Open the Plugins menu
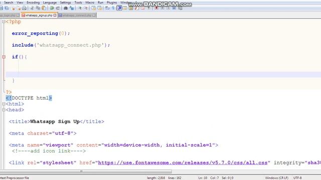 coord(112,2)
